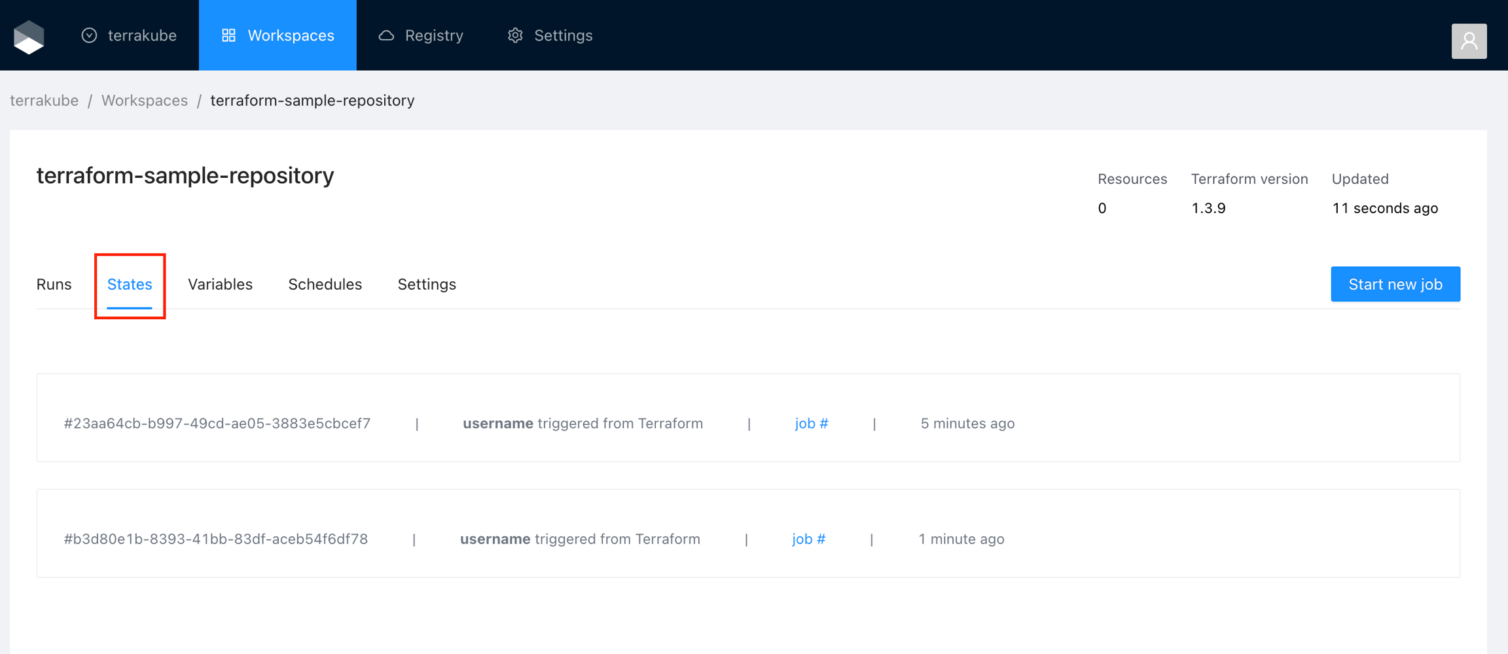Screen dimensions: 1508x654
Task: Open job link for state from 5 minutes ago
Action: click(811, 423)
